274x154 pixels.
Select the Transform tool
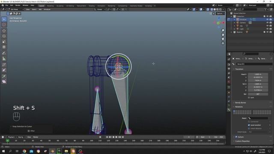coord(4,47)
